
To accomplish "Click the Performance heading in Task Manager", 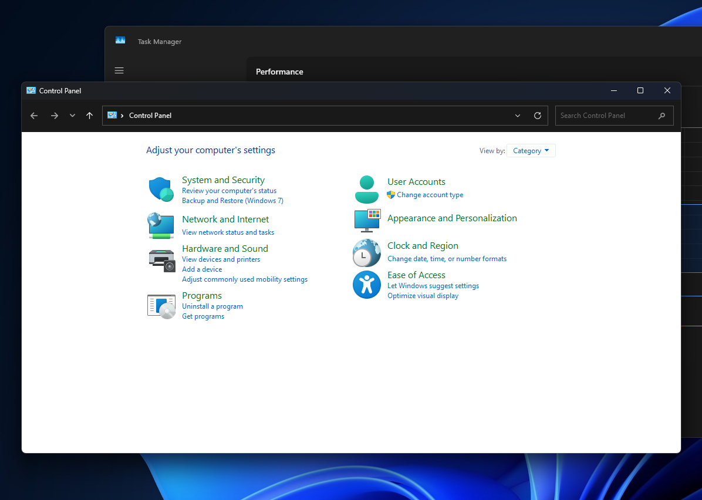I will (280, 72).
